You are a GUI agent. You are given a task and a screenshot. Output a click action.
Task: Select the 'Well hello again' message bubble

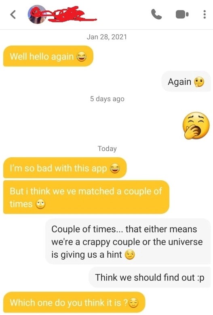(x=48, y=56)
